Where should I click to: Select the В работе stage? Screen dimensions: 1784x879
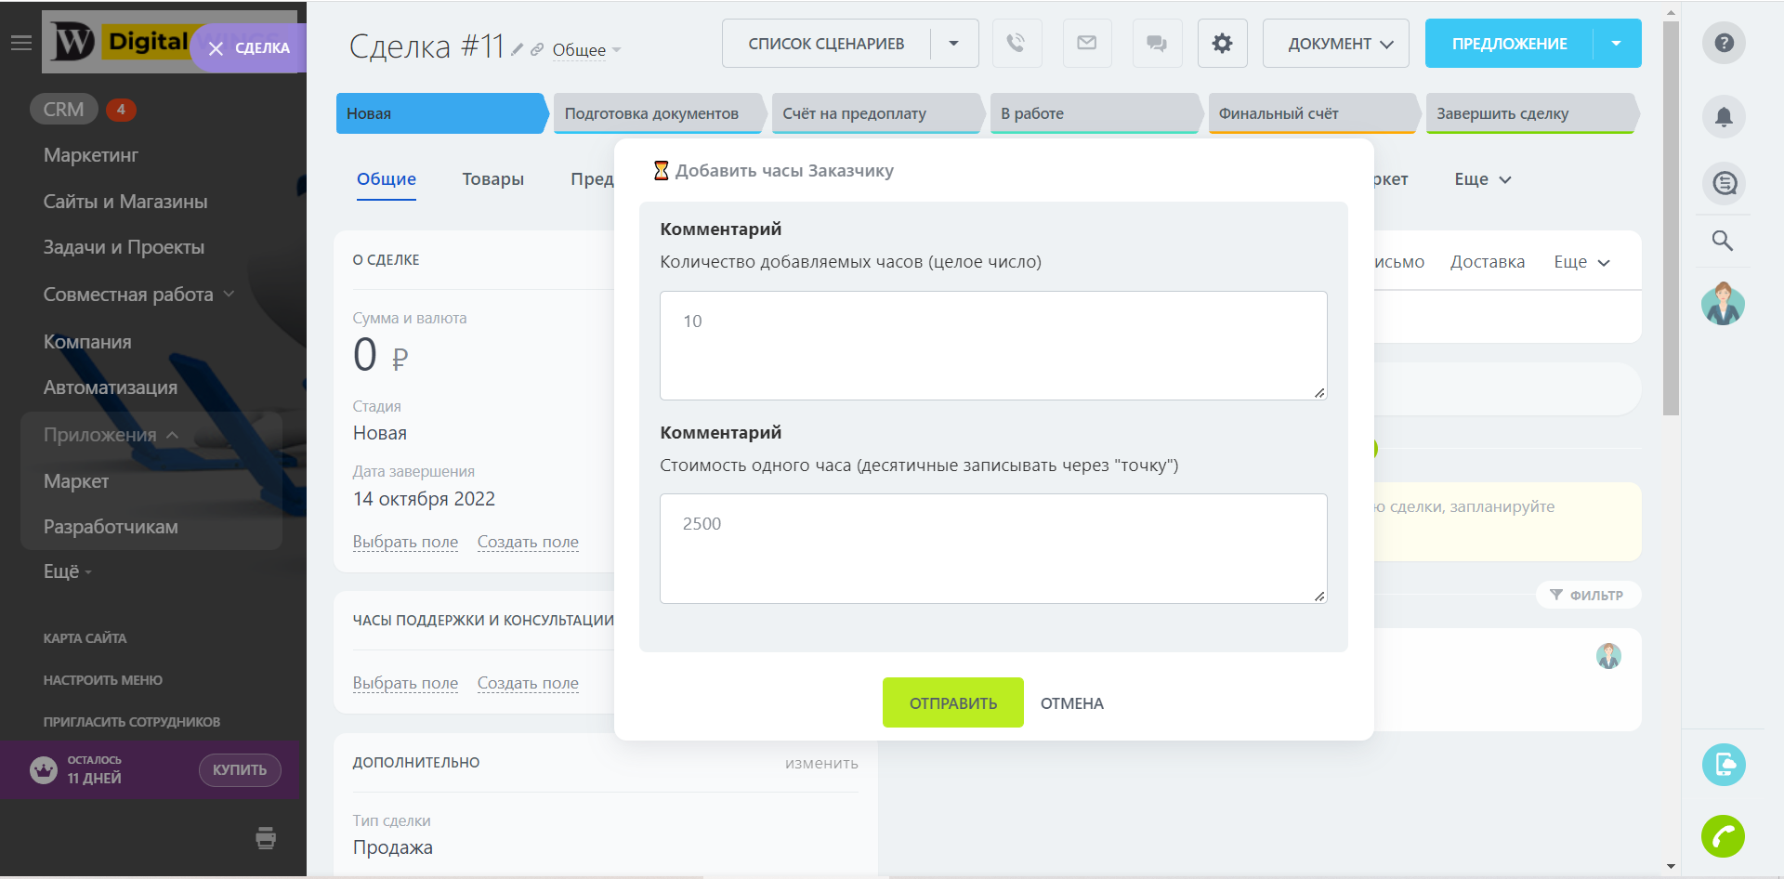1095,113
